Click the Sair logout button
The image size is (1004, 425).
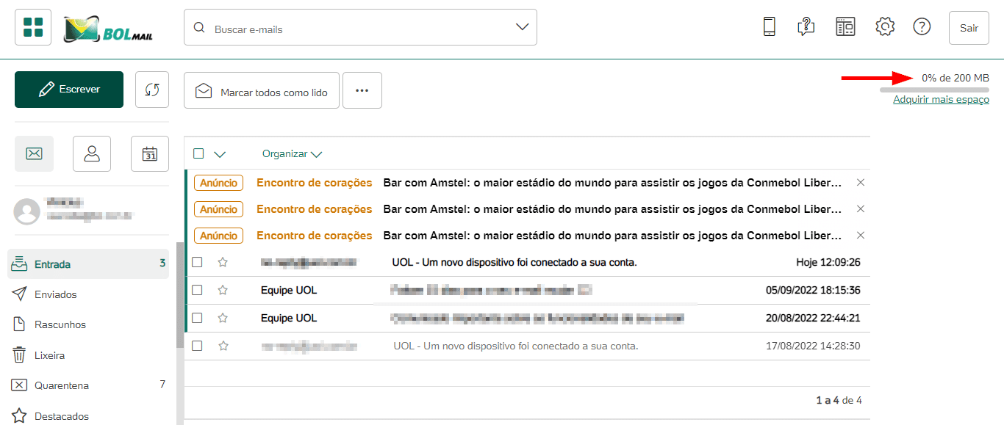[x=969, y=28]
